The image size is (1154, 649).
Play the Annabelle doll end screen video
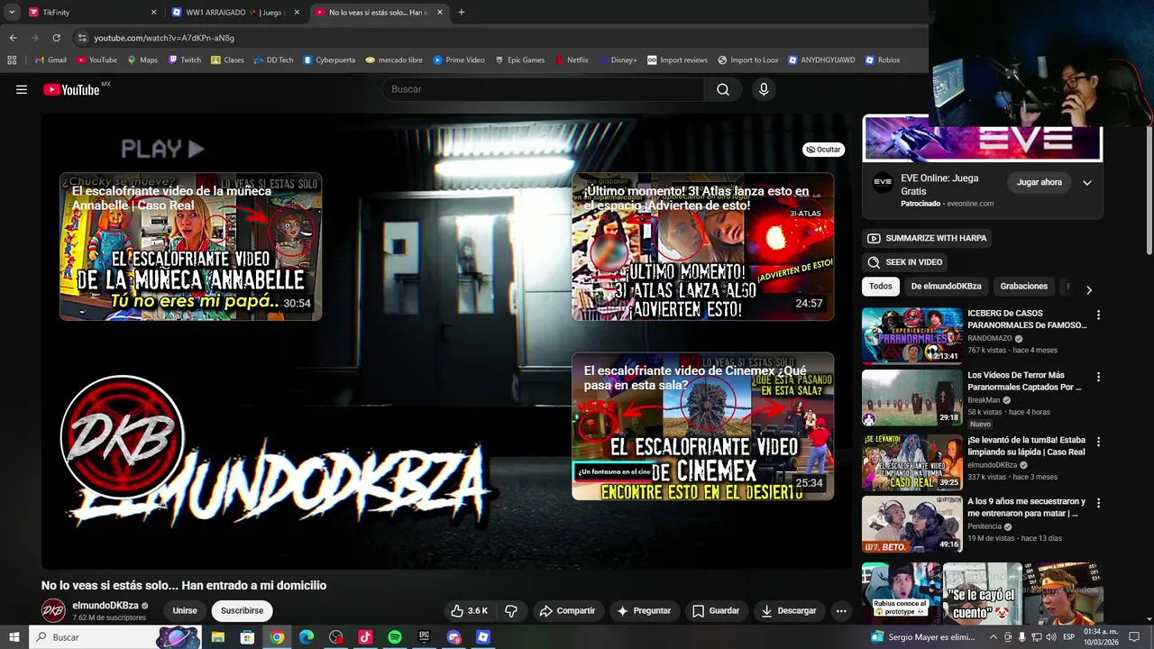click(190, 247)
